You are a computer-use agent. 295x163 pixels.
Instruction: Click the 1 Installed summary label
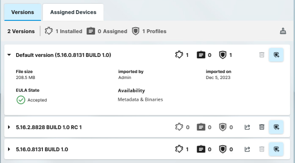pos(69,31)
